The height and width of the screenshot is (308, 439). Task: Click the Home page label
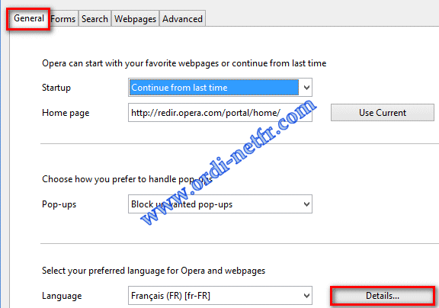pos(66,113)
